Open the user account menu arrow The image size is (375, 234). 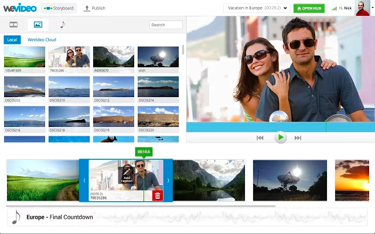(x=373, y=8)
